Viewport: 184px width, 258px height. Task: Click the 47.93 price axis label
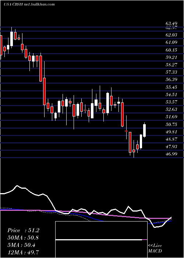tap(171, 146)
